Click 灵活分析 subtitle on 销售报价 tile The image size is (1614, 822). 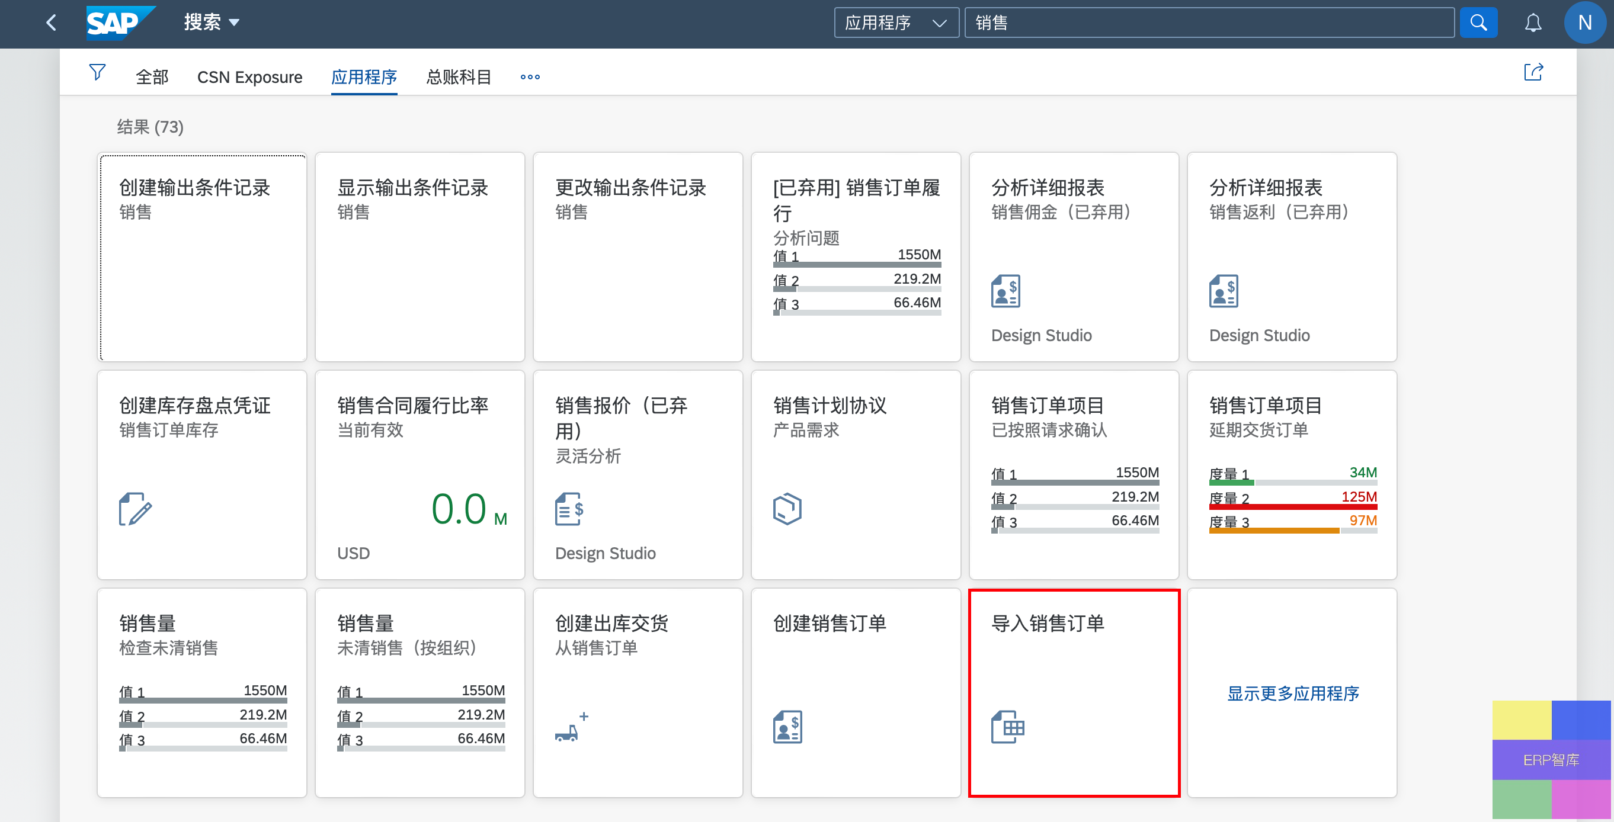tap(588, 456)
